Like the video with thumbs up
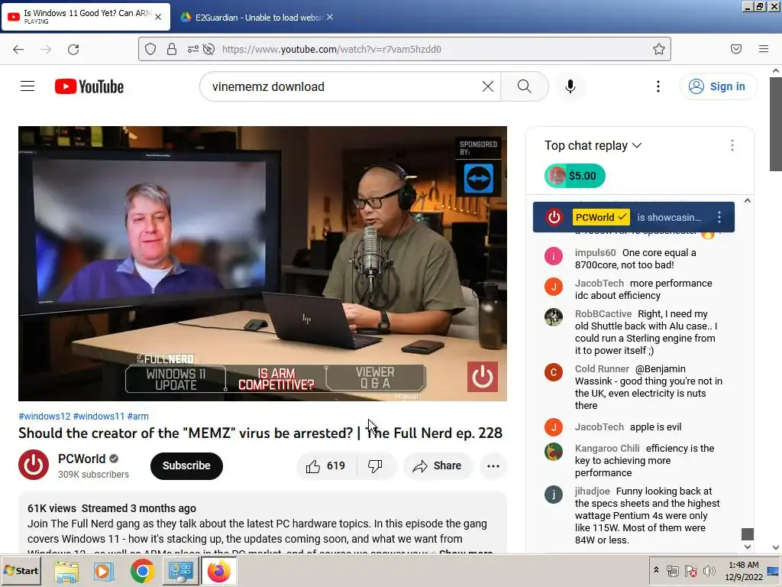Image resolution: width=782 pixels, height=587 pixels. (326, 465)
